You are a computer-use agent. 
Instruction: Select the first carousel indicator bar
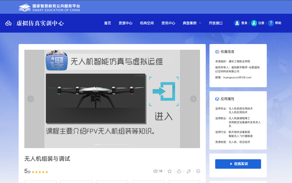(98, 144)
